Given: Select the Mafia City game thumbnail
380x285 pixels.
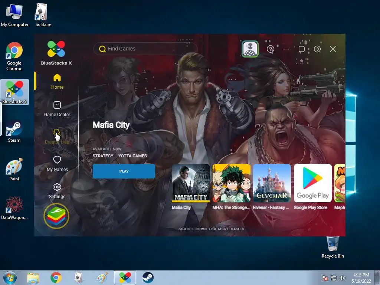Looking at the screenshot, I should click(x=190, y=183).
